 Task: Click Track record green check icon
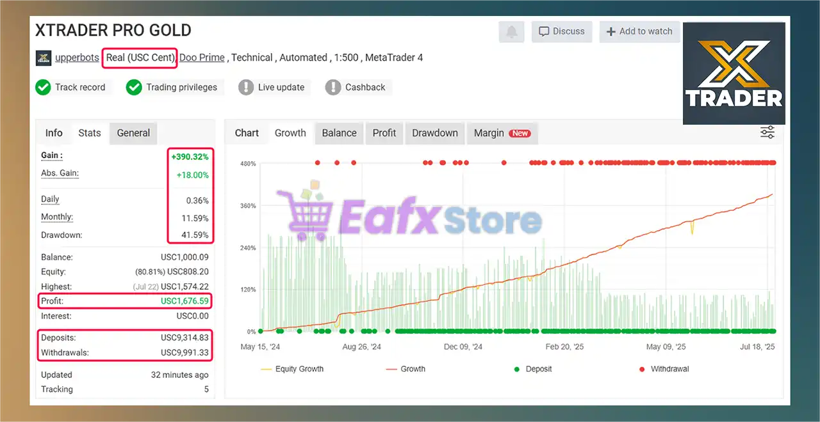[x=43, y=88]
